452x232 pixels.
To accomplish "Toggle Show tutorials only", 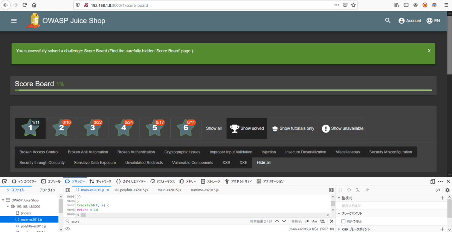I will pyautogui.click(x=293, y=128).
